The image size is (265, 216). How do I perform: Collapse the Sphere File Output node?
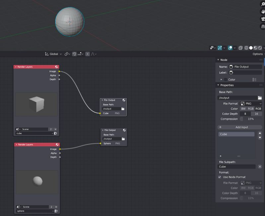pyautogui.click(x=103, y=130)
